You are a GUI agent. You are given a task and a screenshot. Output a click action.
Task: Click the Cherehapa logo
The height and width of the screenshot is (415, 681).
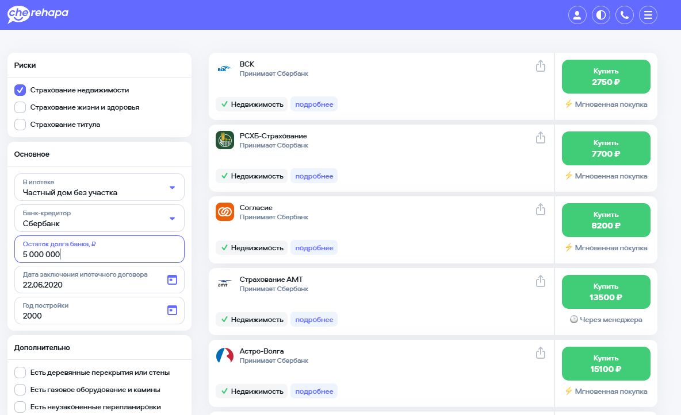coord(38,14)
